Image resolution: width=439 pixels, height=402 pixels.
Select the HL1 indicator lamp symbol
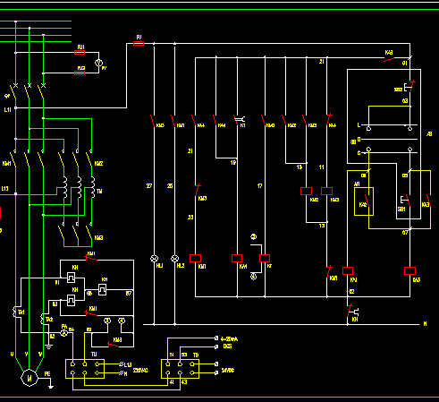(x=154, y=259)
